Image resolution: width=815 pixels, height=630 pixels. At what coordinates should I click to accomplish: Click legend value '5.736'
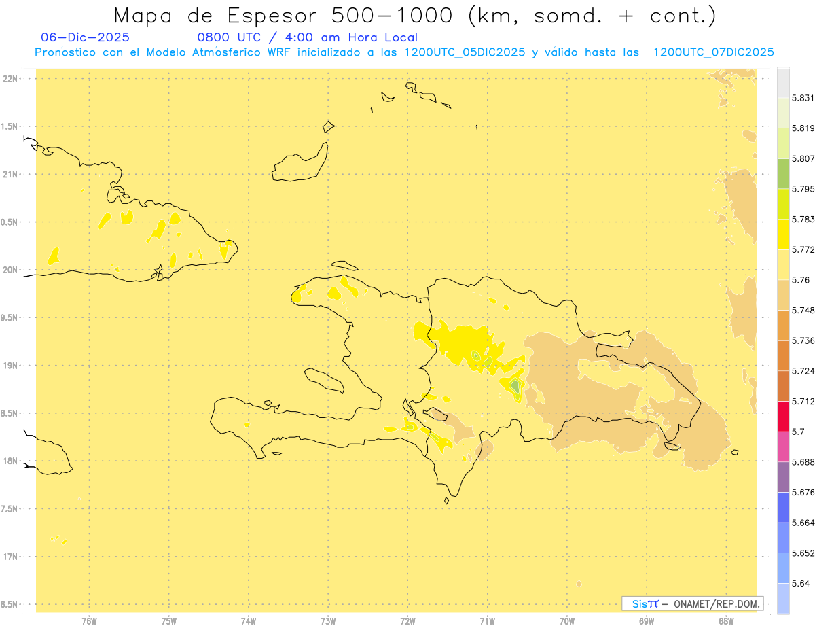click(803, 340)
